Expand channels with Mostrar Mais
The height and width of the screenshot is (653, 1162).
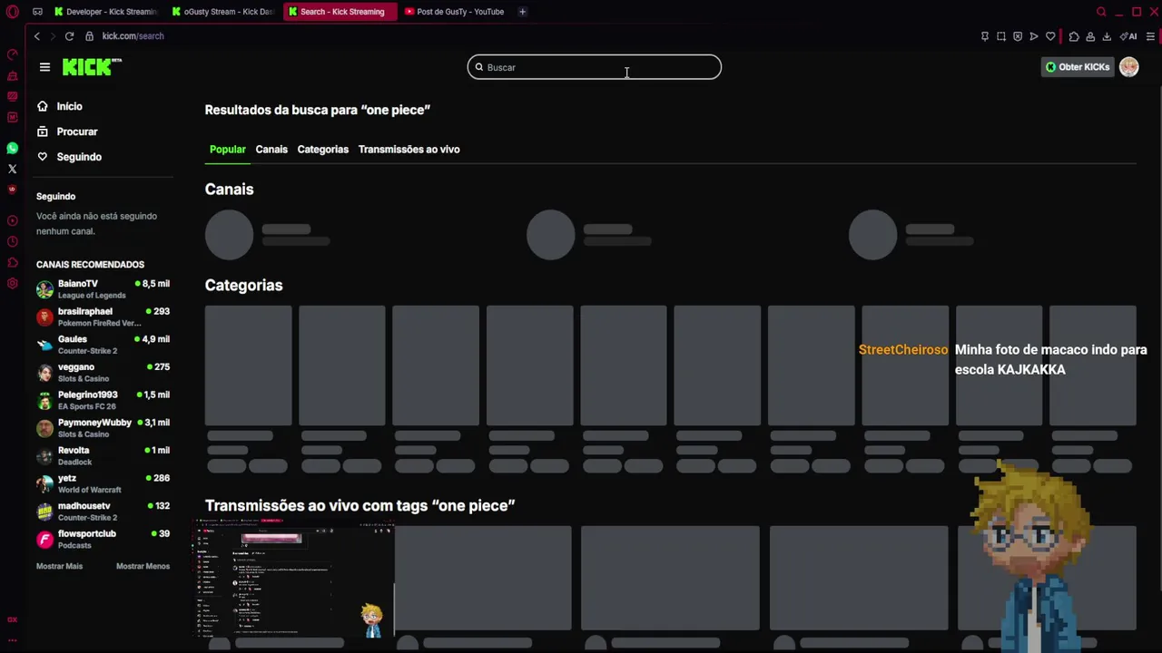pos(59,566)
